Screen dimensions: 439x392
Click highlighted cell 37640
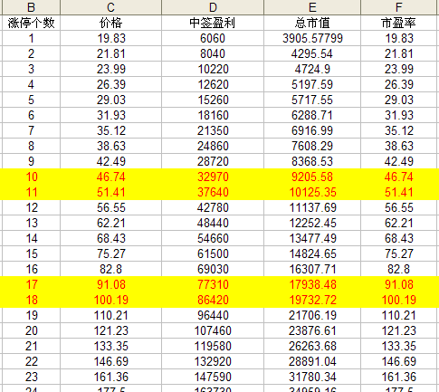click(x=213, y=192)
